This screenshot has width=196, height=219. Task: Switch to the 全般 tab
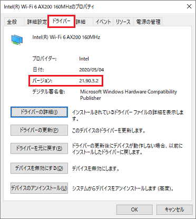[14, 22]
